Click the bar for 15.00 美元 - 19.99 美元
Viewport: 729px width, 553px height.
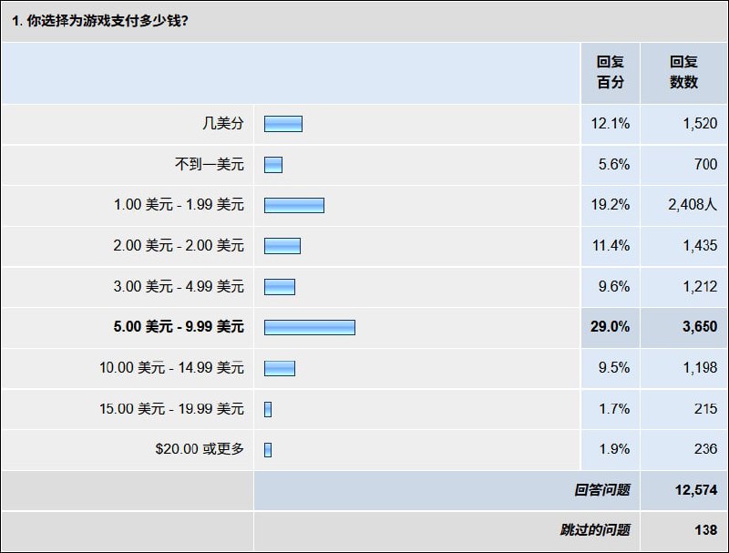coord(268,409)
